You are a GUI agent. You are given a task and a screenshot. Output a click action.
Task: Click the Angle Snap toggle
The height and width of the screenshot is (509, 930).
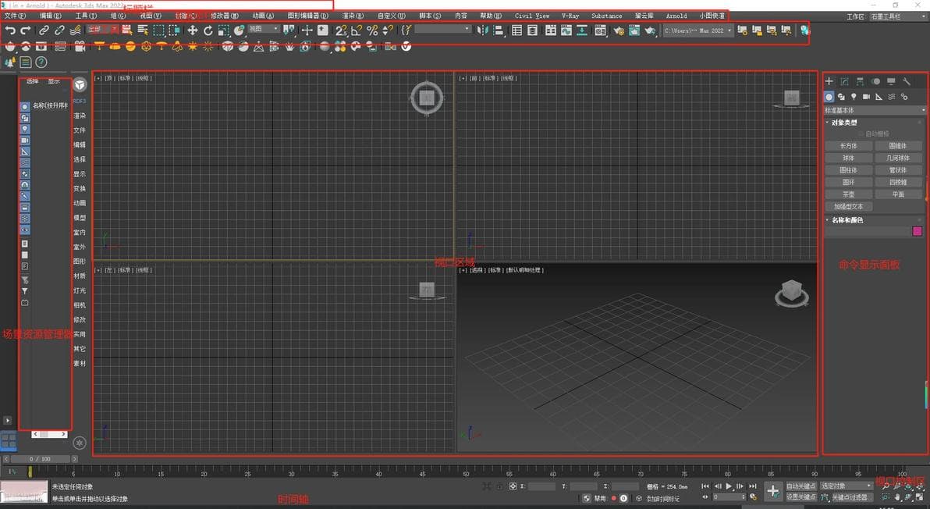[357, 30]
